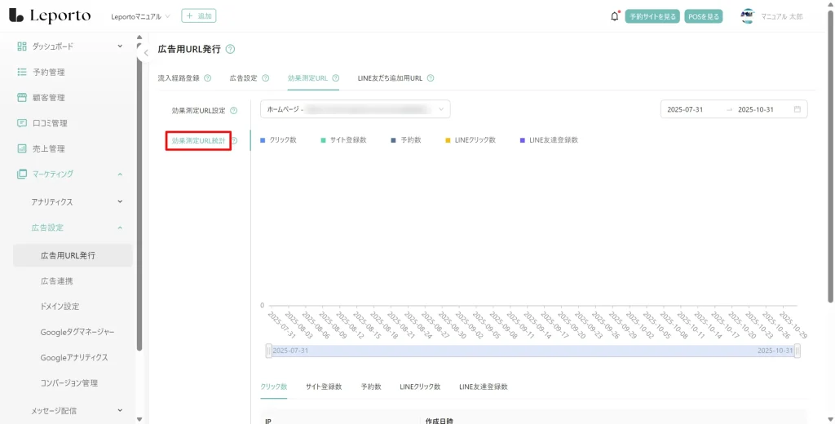835x424 pixels.
Task: Click the 口コミ管理 speech bubble icon
Action: 22,123
